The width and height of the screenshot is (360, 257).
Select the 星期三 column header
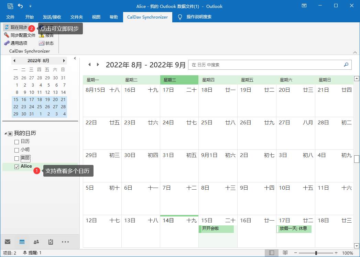coord(179,80)
